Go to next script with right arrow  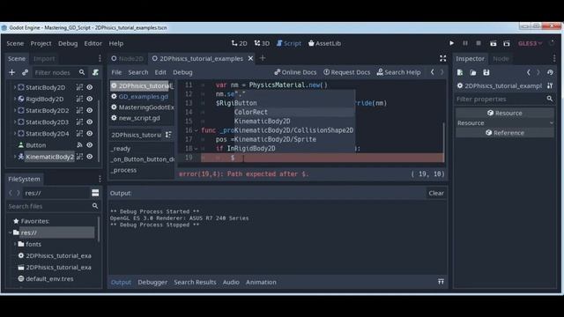tap(442, 72)
